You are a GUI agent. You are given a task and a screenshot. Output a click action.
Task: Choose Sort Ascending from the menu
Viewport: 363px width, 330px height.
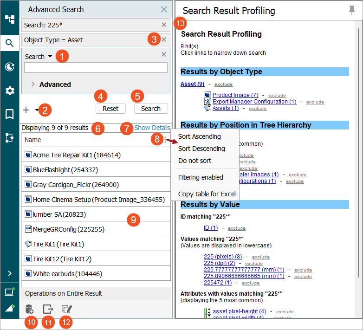199,136
